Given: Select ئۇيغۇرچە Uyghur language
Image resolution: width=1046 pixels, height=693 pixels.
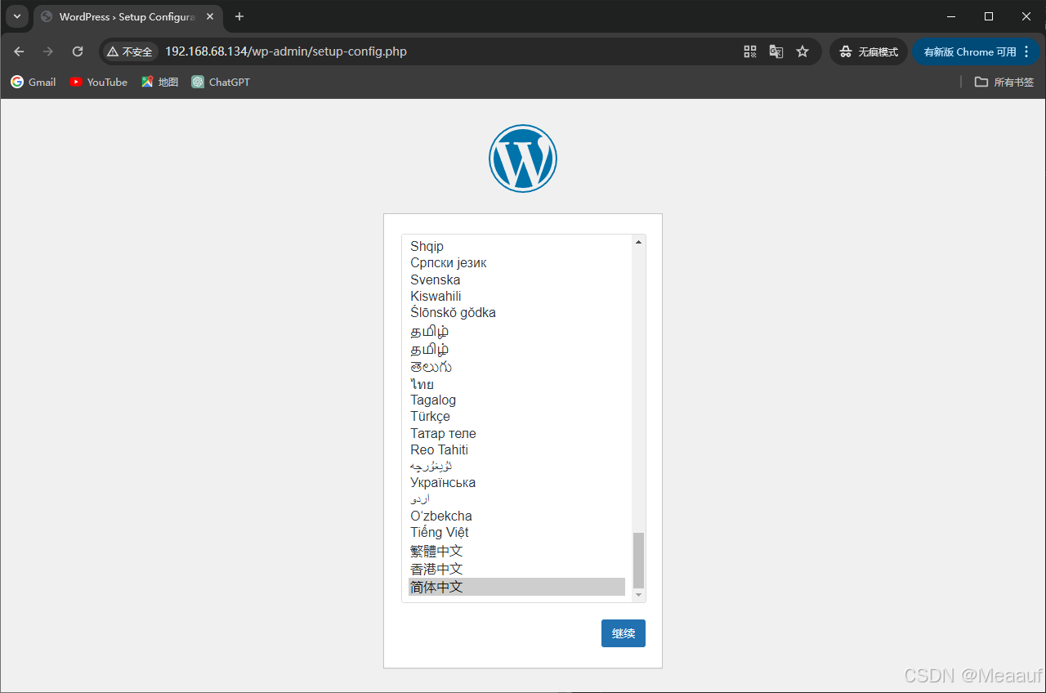Looking at the screenshot, I should click(516, 466).
